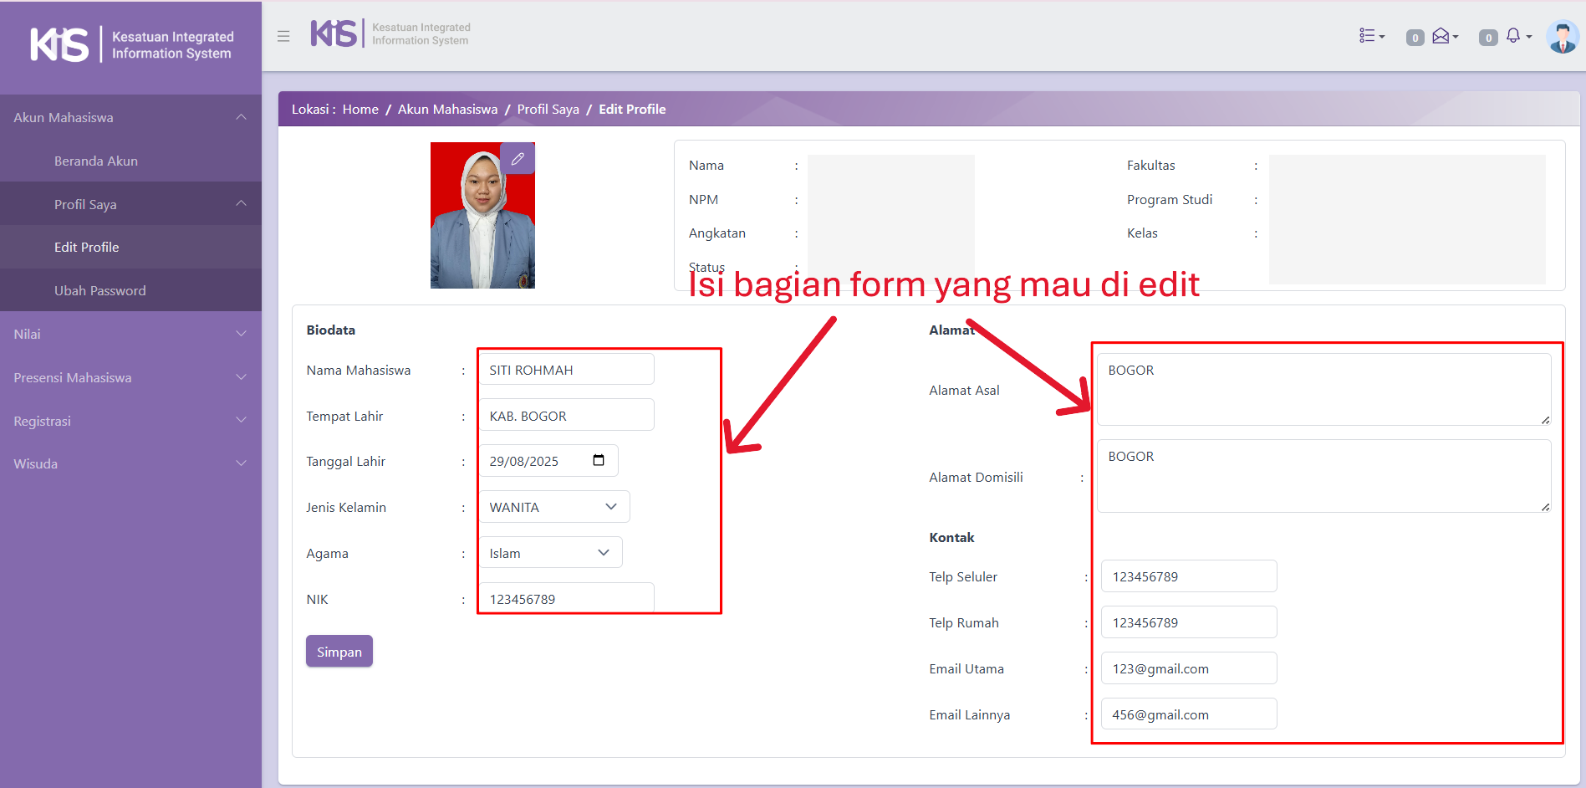The width and height of the screenshot is (1586, 788).
Task: Open the Jenis Kelamin dropdown
Action: (553, 507)
